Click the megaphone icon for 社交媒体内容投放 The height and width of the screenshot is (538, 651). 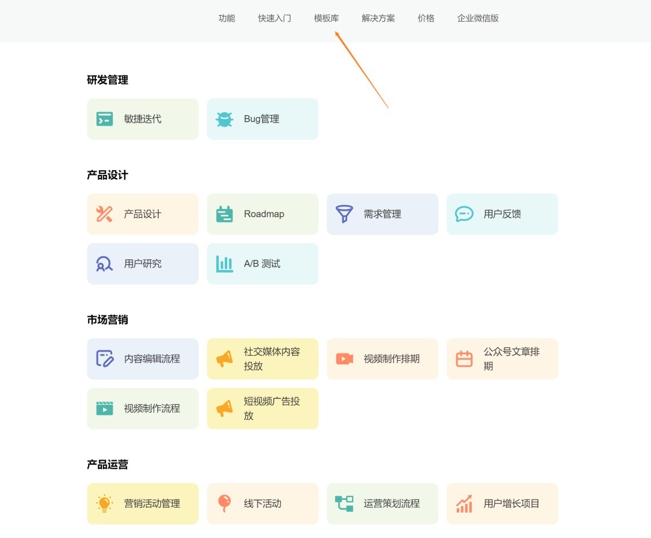pos(224,359)
